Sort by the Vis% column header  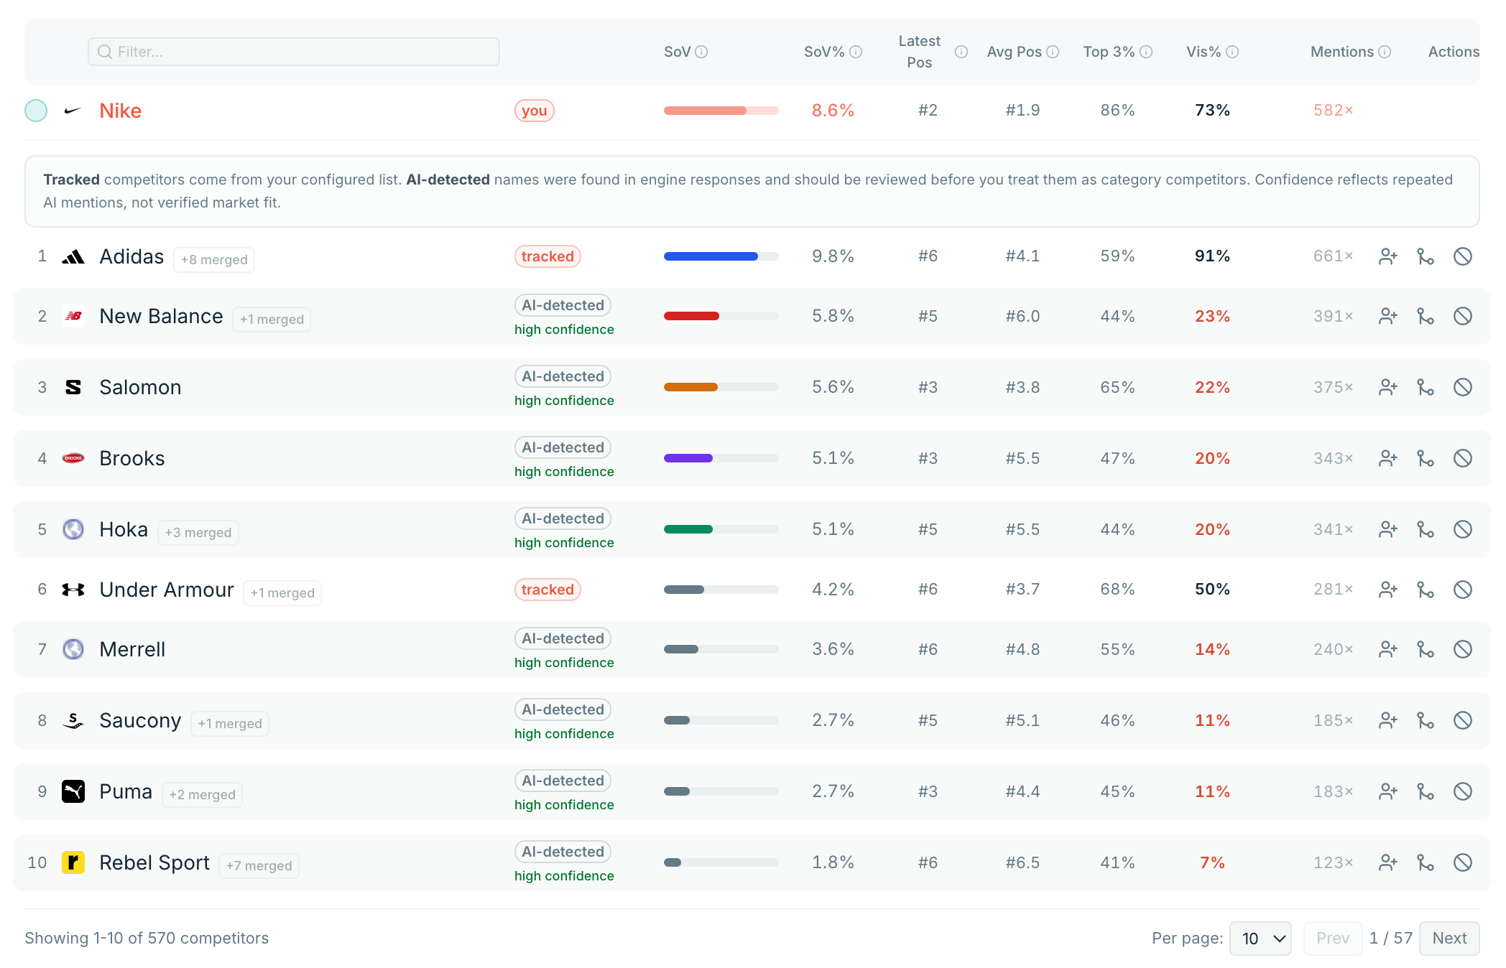click(x=1204, y=52)
